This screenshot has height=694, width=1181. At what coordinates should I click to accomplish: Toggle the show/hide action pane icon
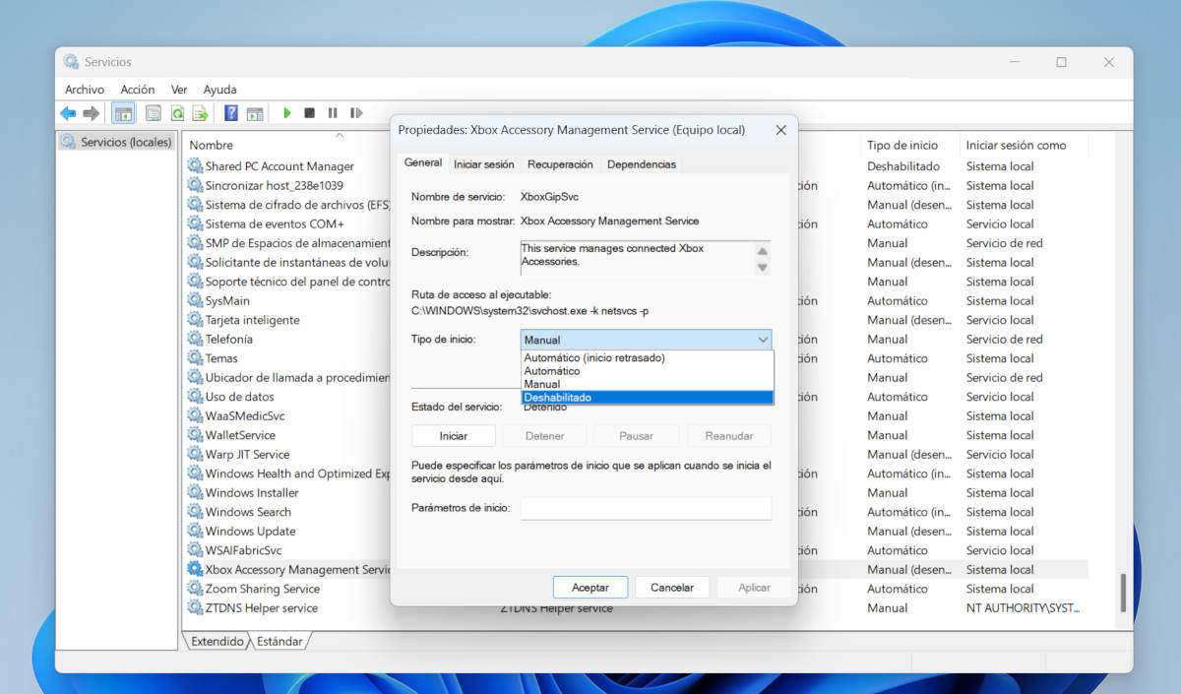[255, 113]
